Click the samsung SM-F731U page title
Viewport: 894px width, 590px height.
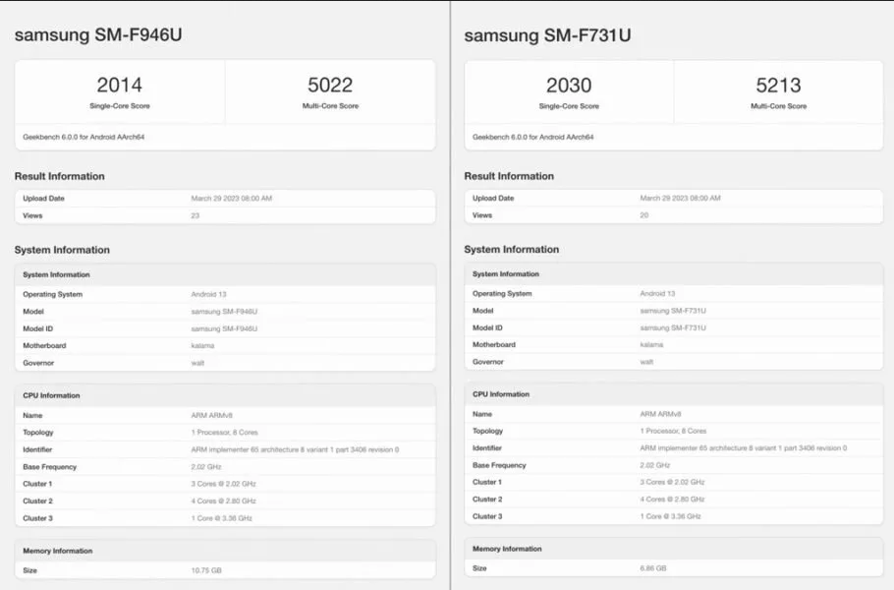click(x=547, y=35)
